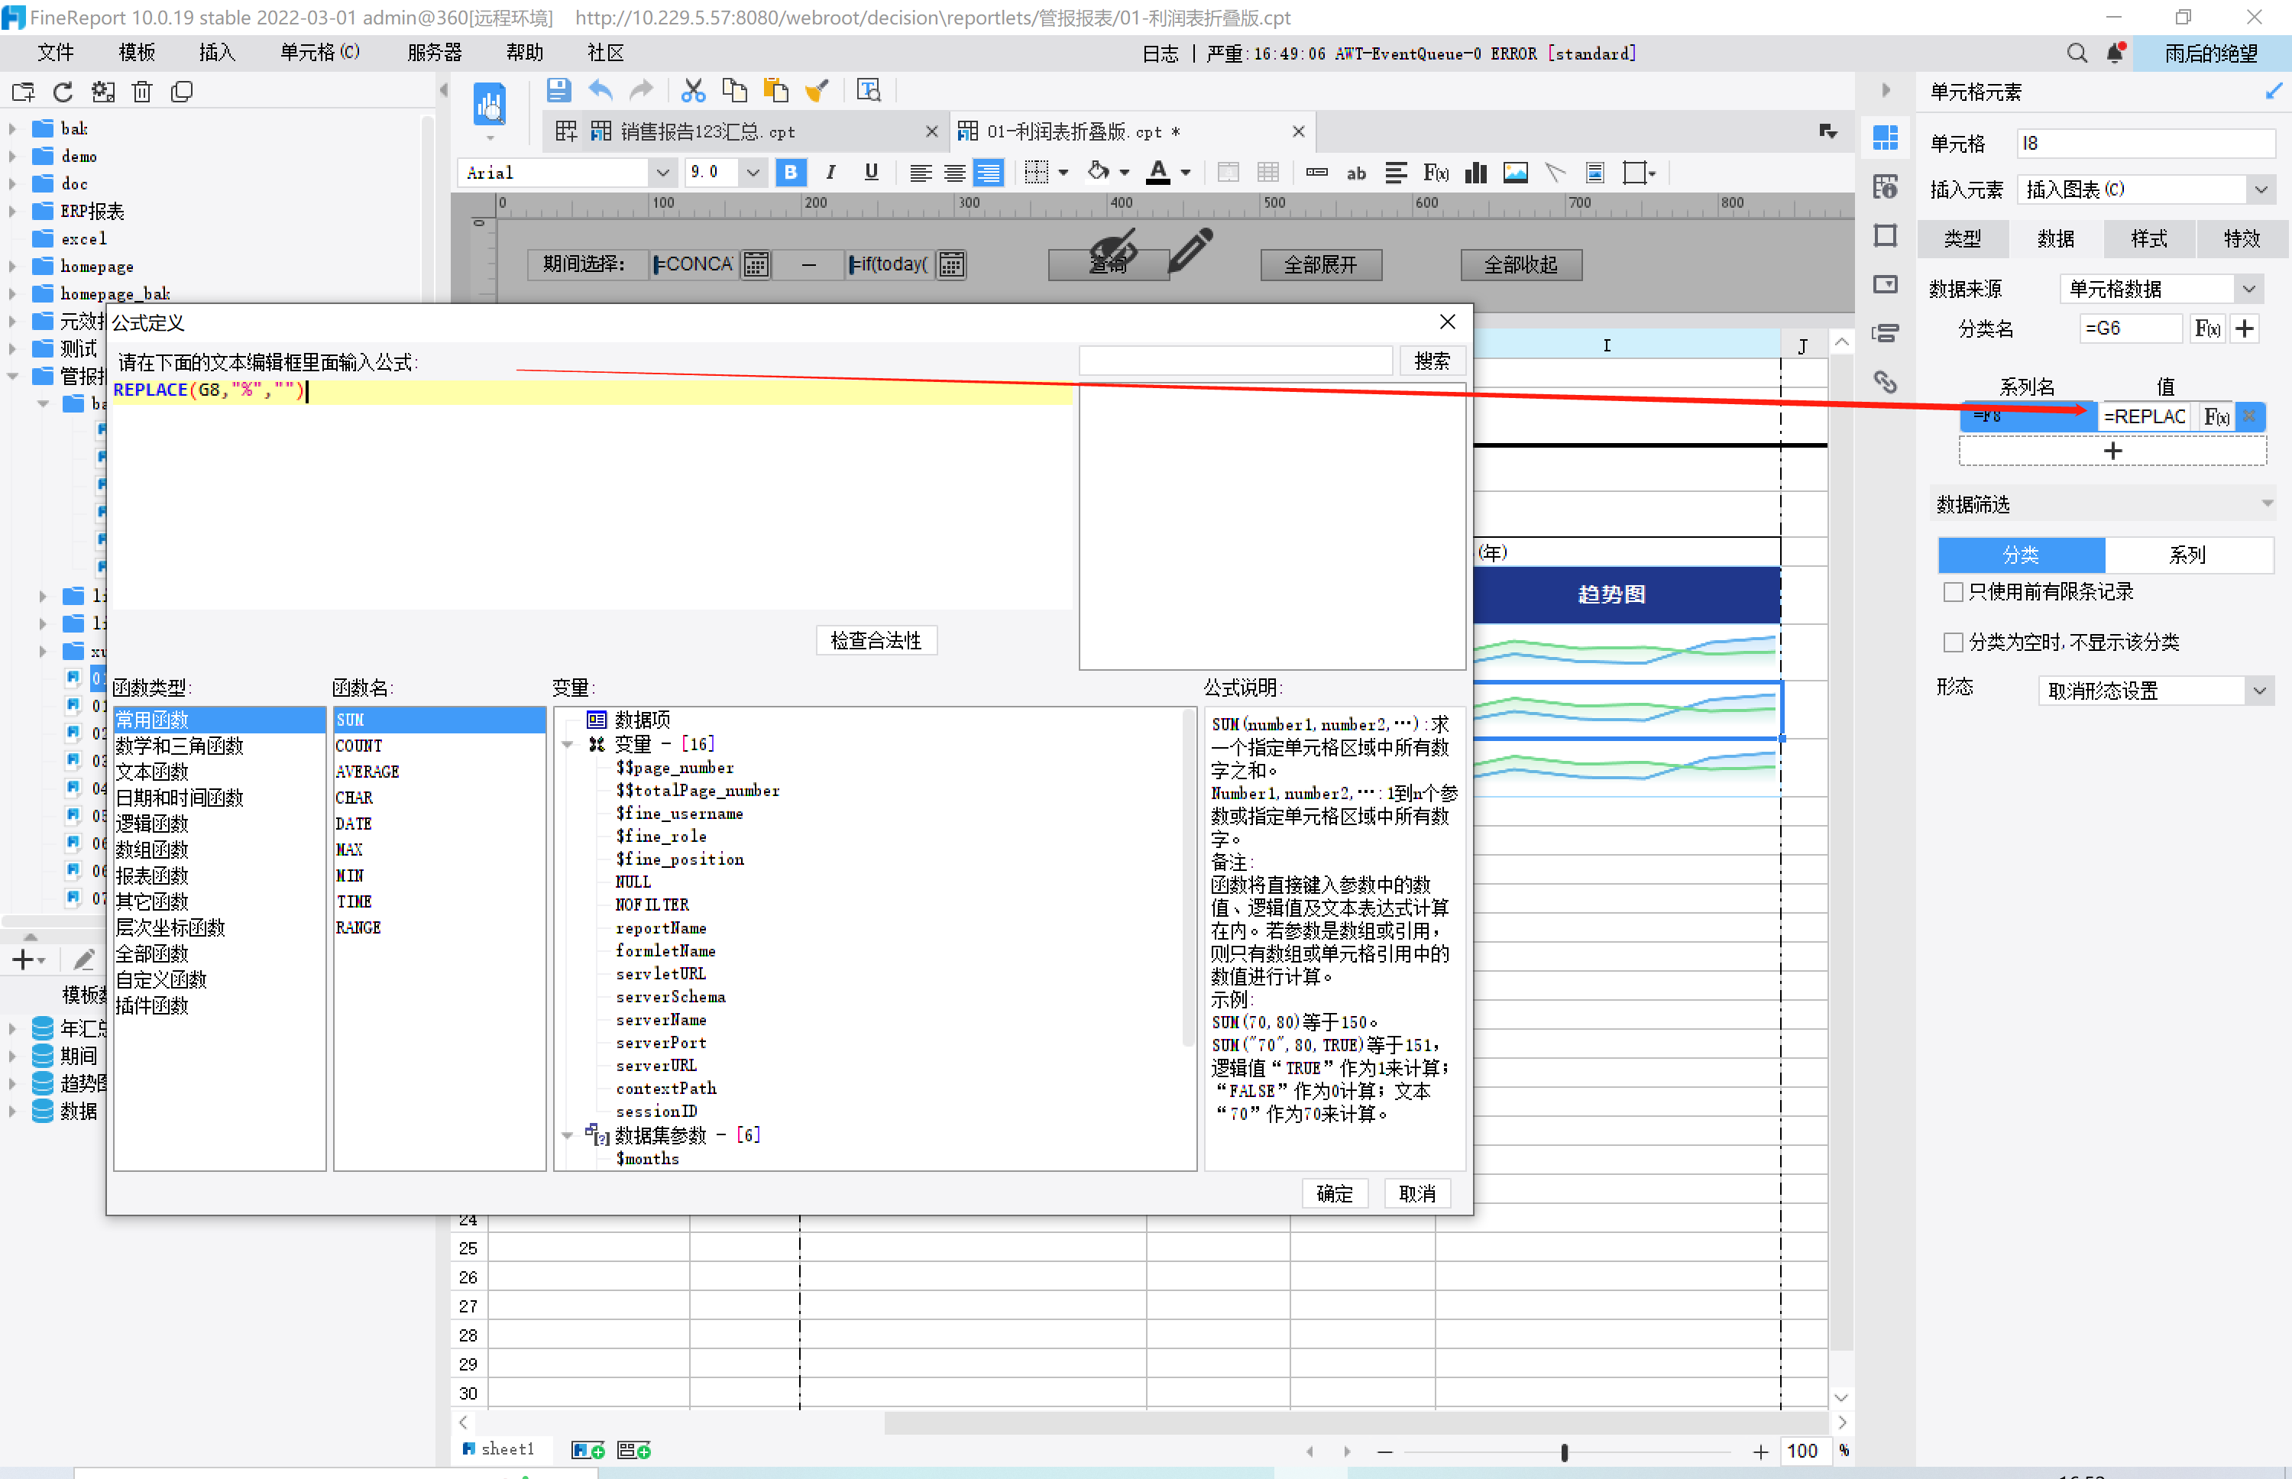Screen dimensions: 2292x1479
Task: Expand the ERP报表 folder
Action: click(x=12, y=212)
